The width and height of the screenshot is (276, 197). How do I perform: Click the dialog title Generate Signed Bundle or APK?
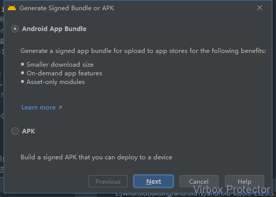click(67, 8)
